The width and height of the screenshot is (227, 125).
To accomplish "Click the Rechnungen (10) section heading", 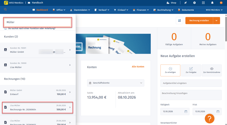I will (x=15, y=79).
